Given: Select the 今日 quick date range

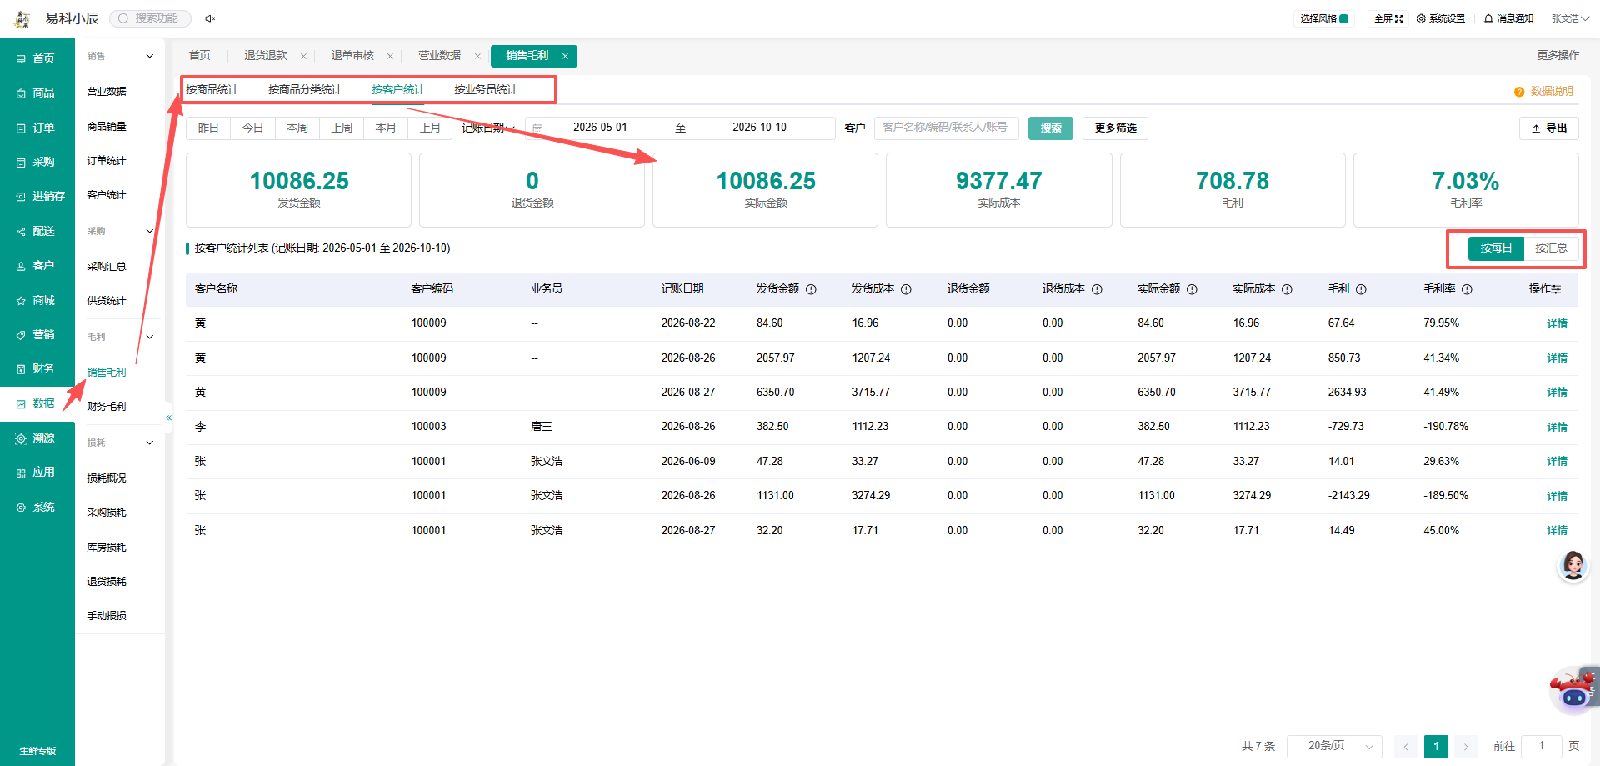Looking at the screenshot, I should point(252,128).
